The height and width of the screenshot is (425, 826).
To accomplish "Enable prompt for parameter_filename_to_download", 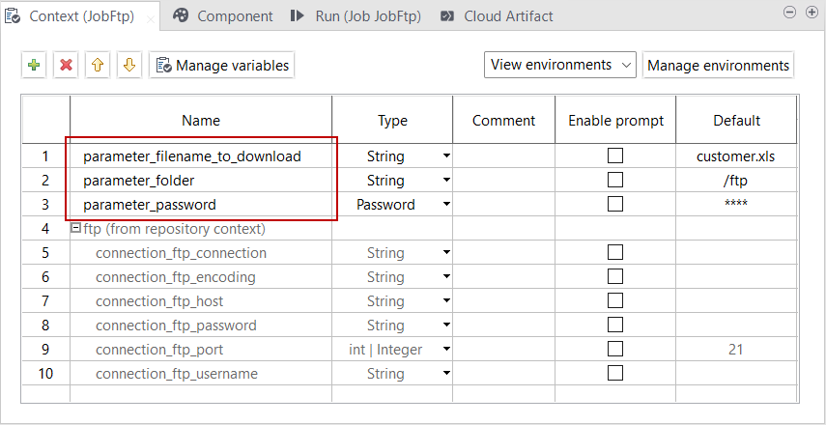I will pos(615,156).
